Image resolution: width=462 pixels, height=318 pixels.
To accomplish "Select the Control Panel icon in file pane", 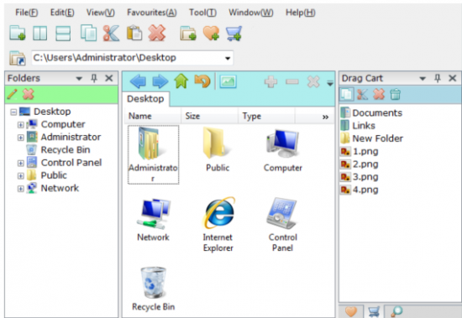I will point(282,224).
